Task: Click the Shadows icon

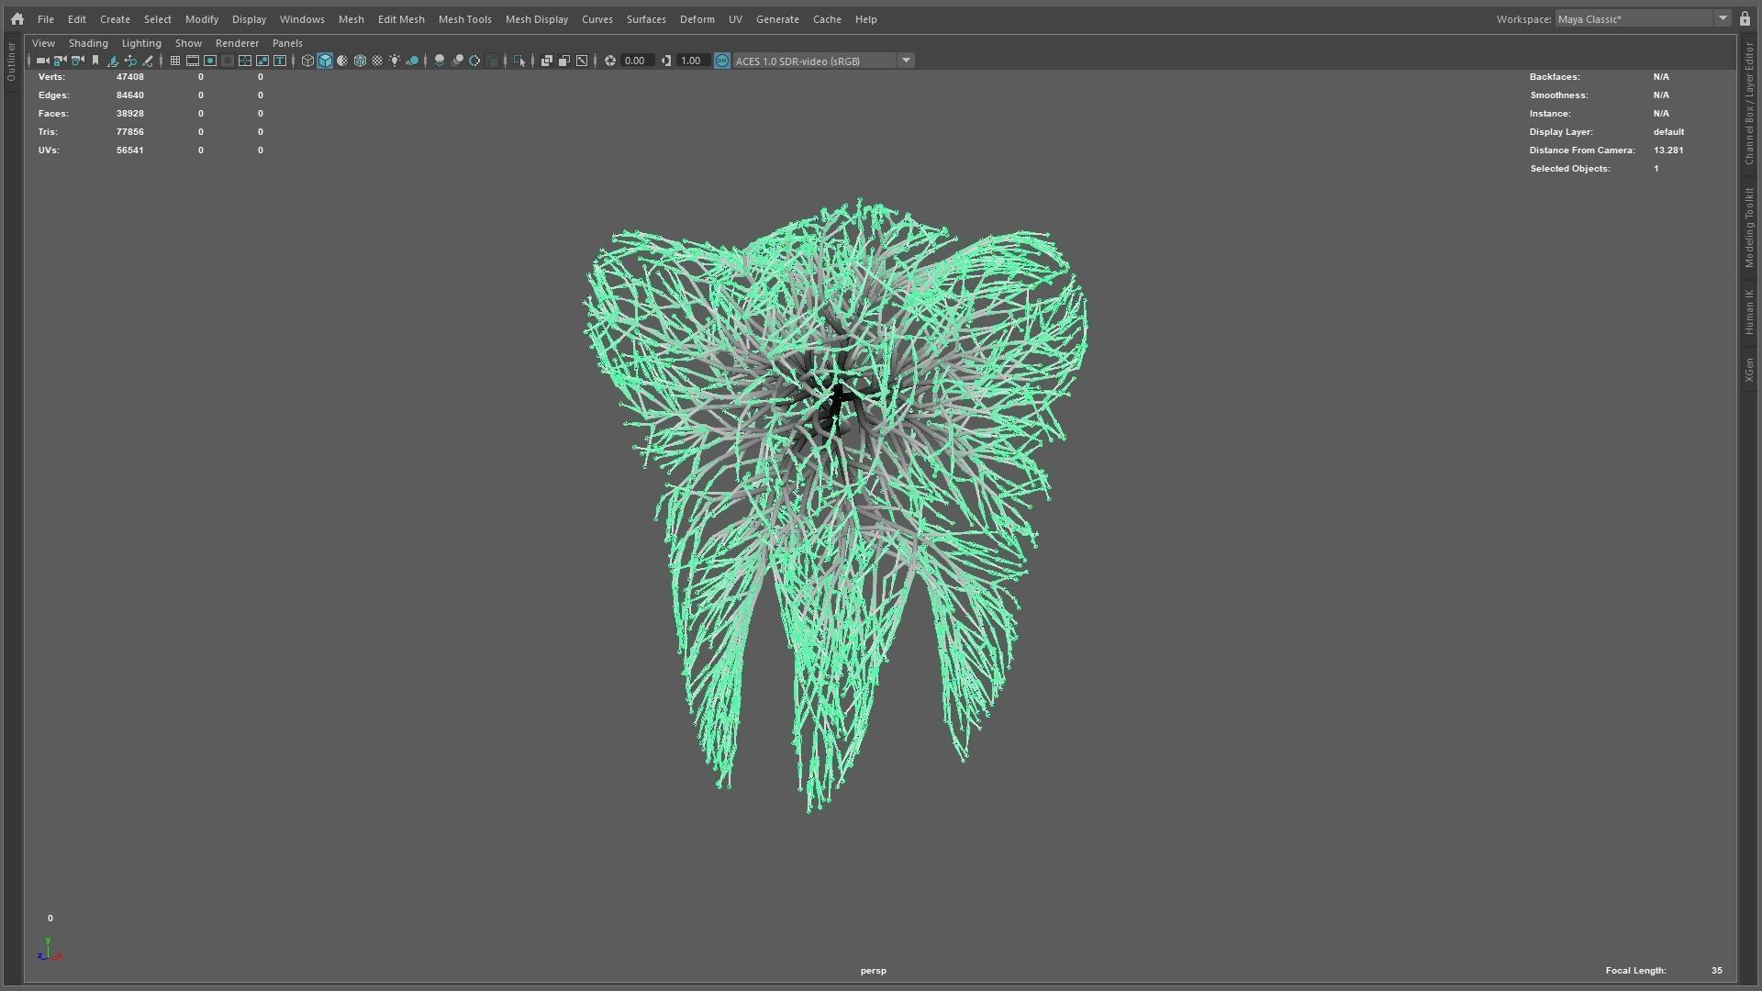Action: pos(413,61)
